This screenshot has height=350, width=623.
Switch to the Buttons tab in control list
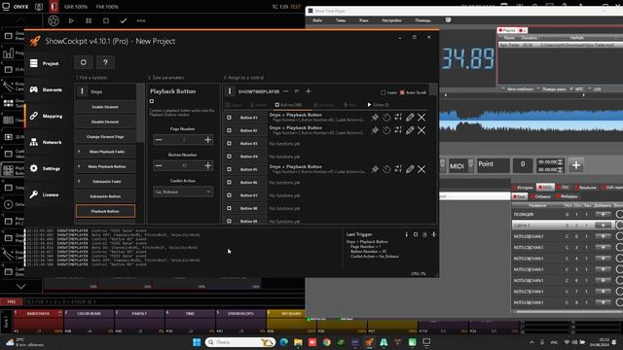288,105
